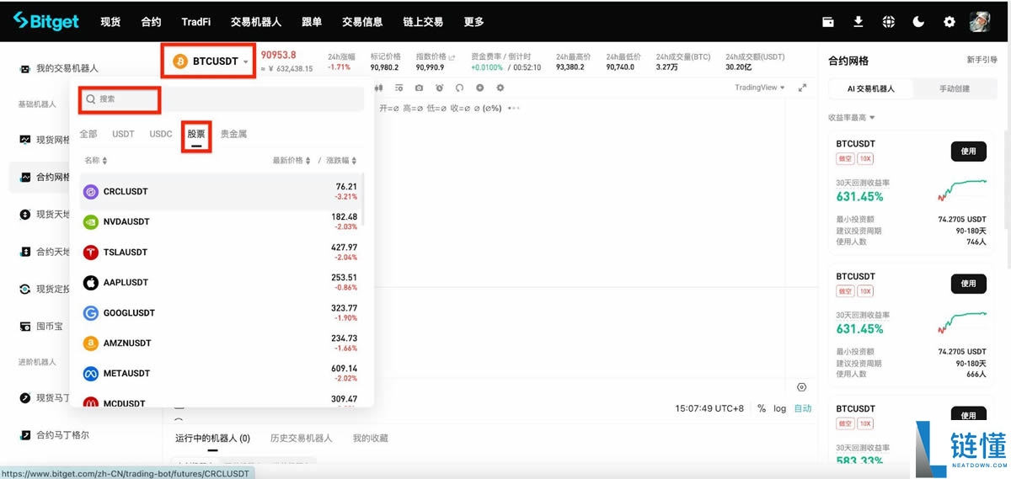This screenshot has height=479, width=1011.
Task: Click 使用 on the 746人 strategy card
Action: [969, 152]
